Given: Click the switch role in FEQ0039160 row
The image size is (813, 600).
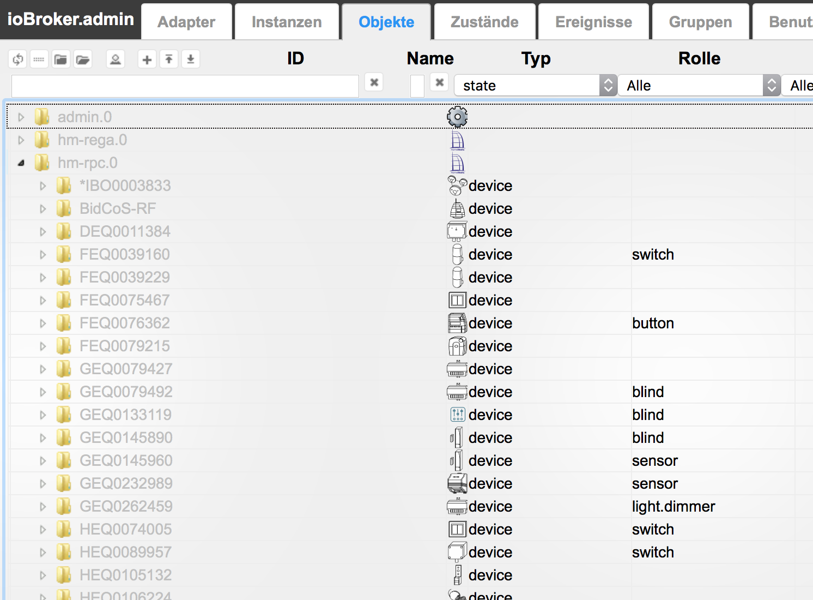Looking at the screenshot, I should click(x=653, y=255).
